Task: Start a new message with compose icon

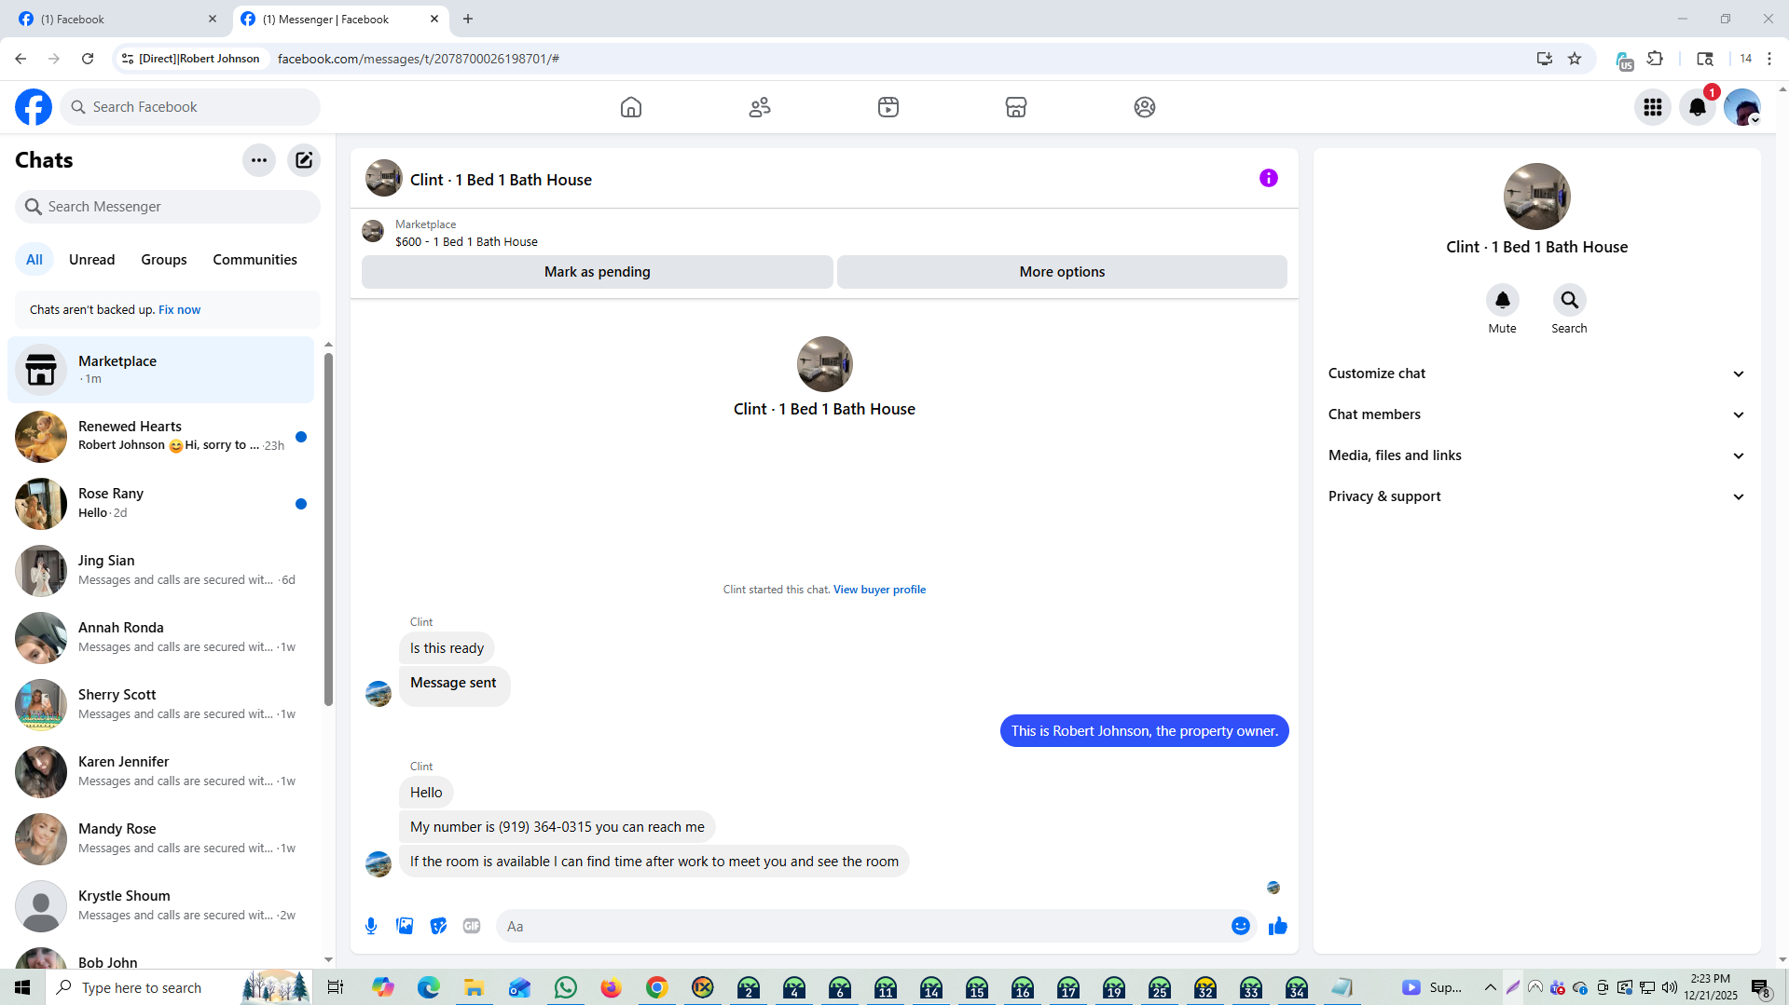Action: (x=304, y=160)
